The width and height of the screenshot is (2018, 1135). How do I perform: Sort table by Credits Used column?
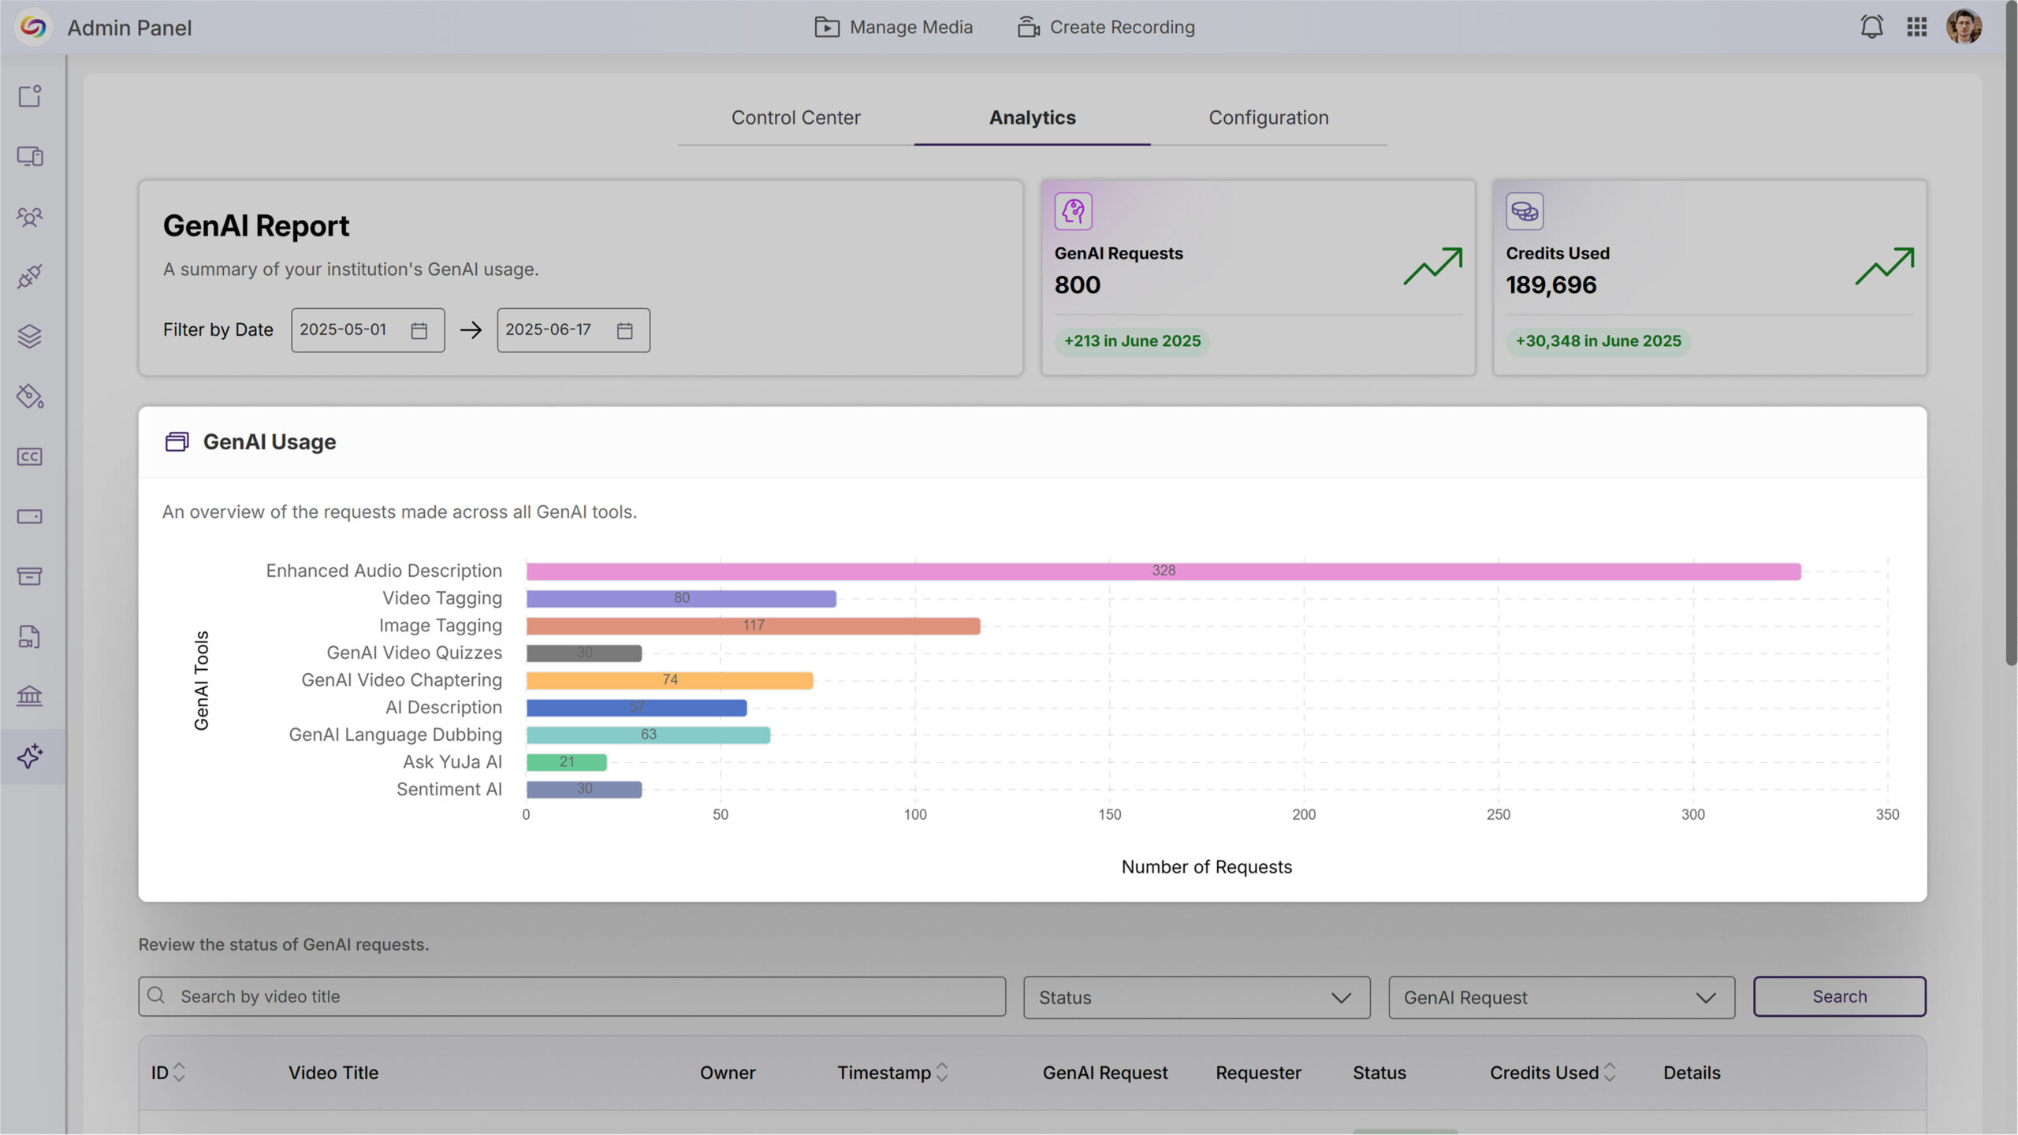1610,1072
